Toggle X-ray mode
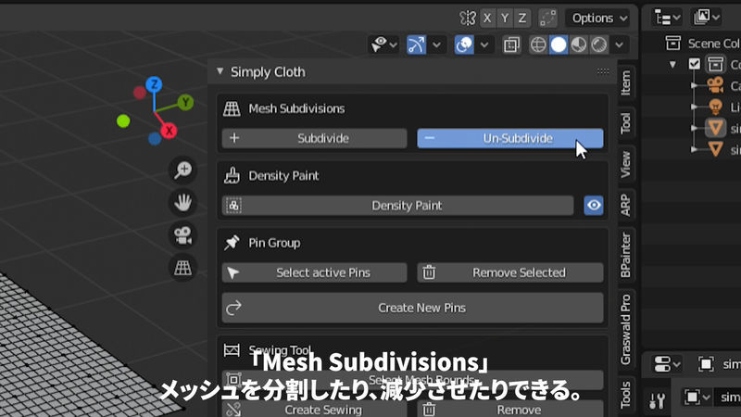 pyautogui.click(x=511, y=44)
